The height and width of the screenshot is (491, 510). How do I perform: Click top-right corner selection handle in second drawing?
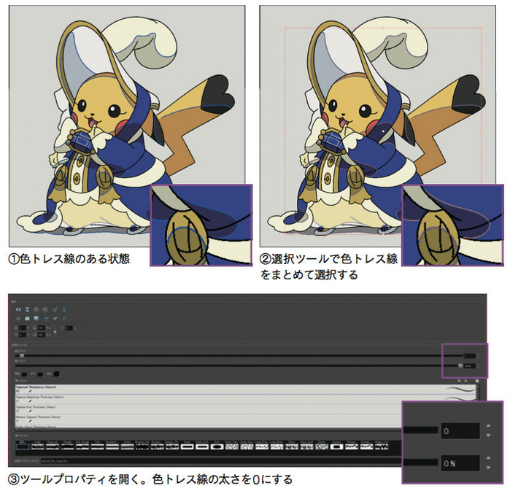[x=482, y=28]
